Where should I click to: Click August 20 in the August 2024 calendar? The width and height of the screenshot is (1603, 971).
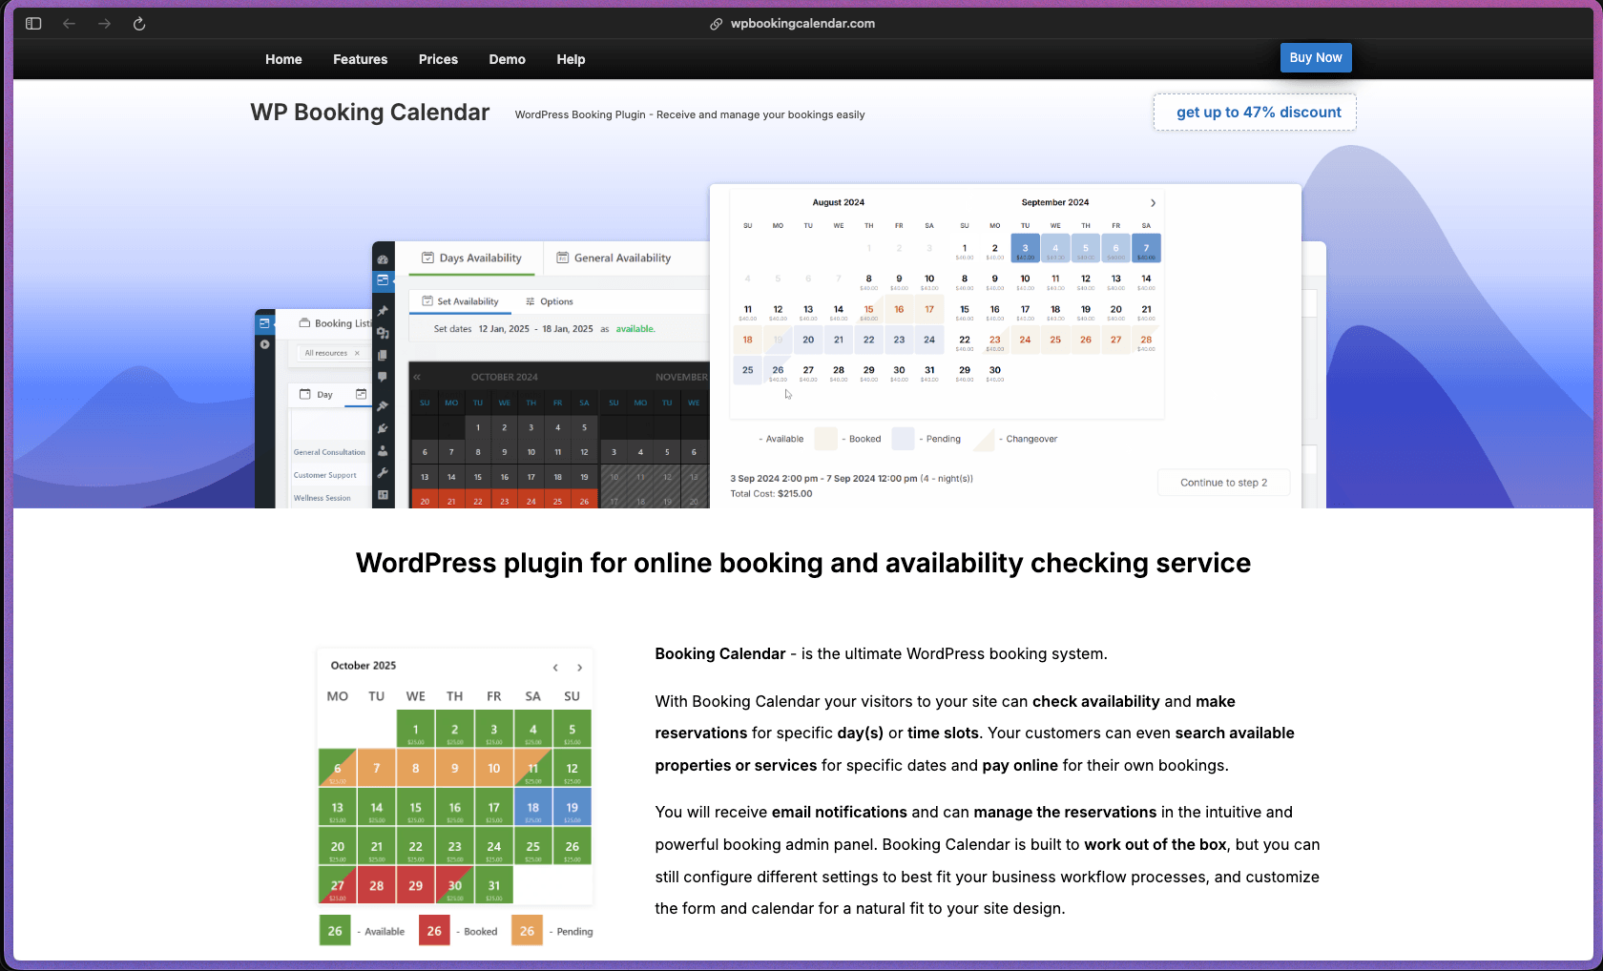pos(808,340)
